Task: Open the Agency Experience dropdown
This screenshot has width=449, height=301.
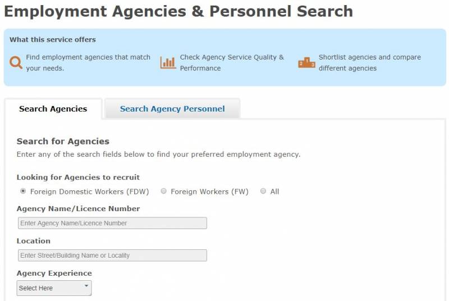Action: [x=54, y=288]
